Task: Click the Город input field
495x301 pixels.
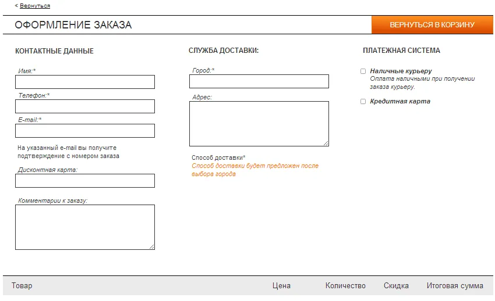Action: pyautogui.click(x=259, y=81)
